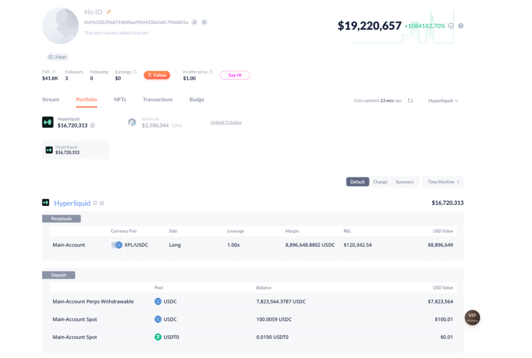The width and height of the screenshot is (532, 358).
Task: Click the Hi offer price info icon
Action: (x=211, y=72)
